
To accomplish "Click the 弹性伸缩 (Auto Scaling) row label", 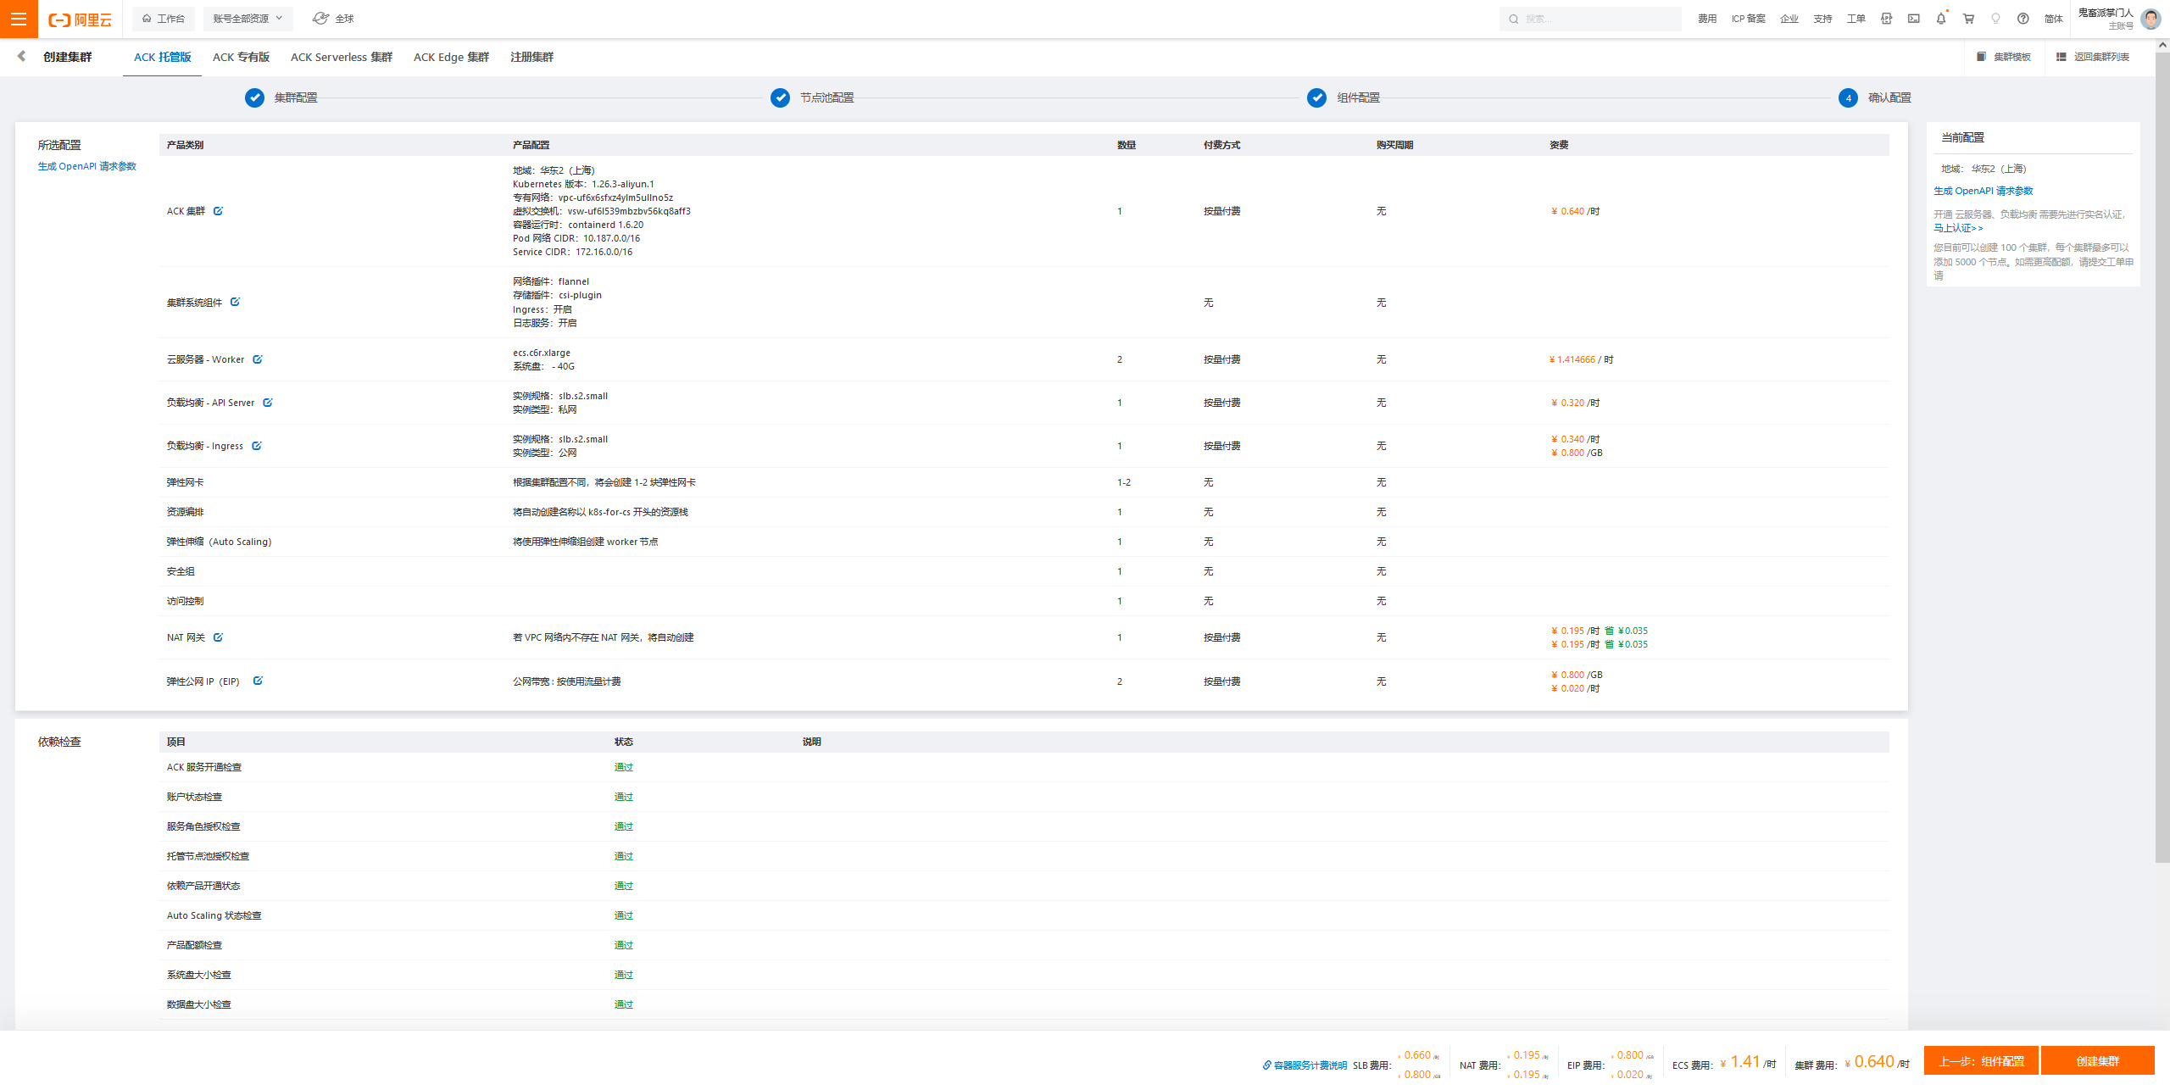I will (219, 542).
